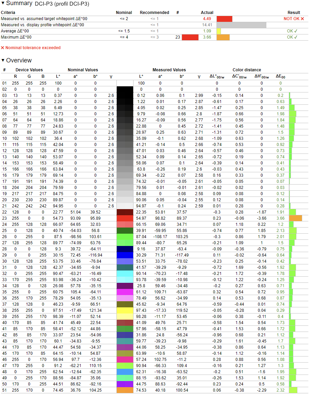309x394 pixels.
Task: Click the Nominal column header in Summary
Action: (x=124, y=13)
